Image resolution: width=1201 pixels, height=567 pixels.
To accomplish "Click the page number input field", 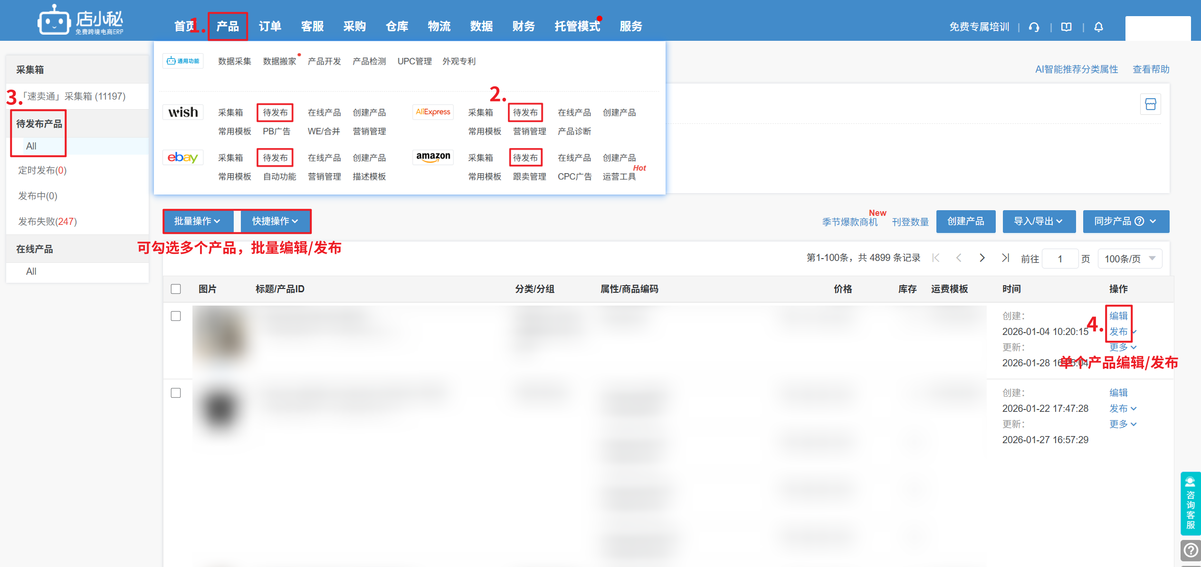I will pyautogui.click(x=1059, y=259).
